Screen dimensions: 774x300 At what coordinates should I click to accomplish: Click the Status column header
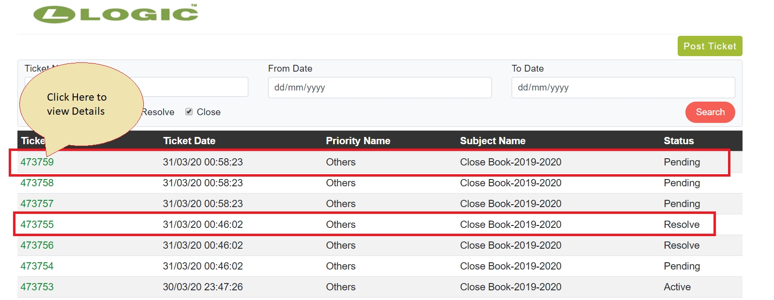coord(678,141)
